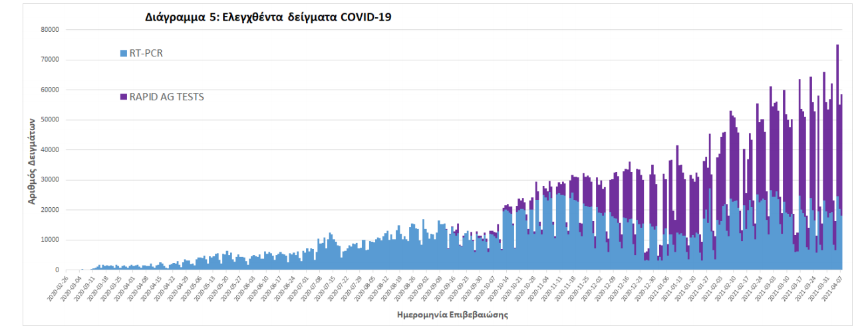This screenshot has width=862, height=332.
Task: Click the blue RT-PCR legend marker
Action: tap(123, 53)
